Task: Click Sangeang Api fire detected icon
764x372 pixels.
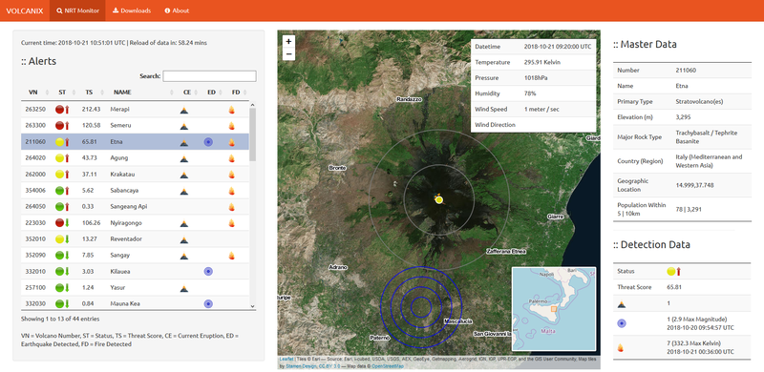Action: tap(231, 206)
